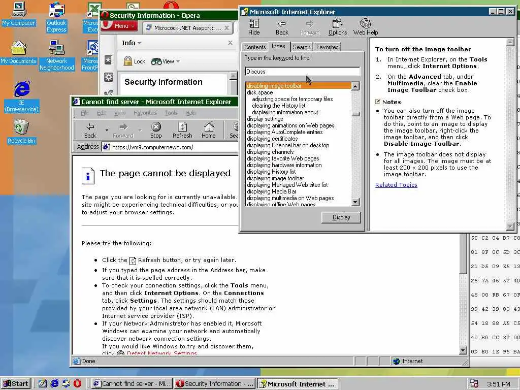Click Related Topics link
Image resolution: width=520 pixels, height=390 pixels.
pos(396,185)
